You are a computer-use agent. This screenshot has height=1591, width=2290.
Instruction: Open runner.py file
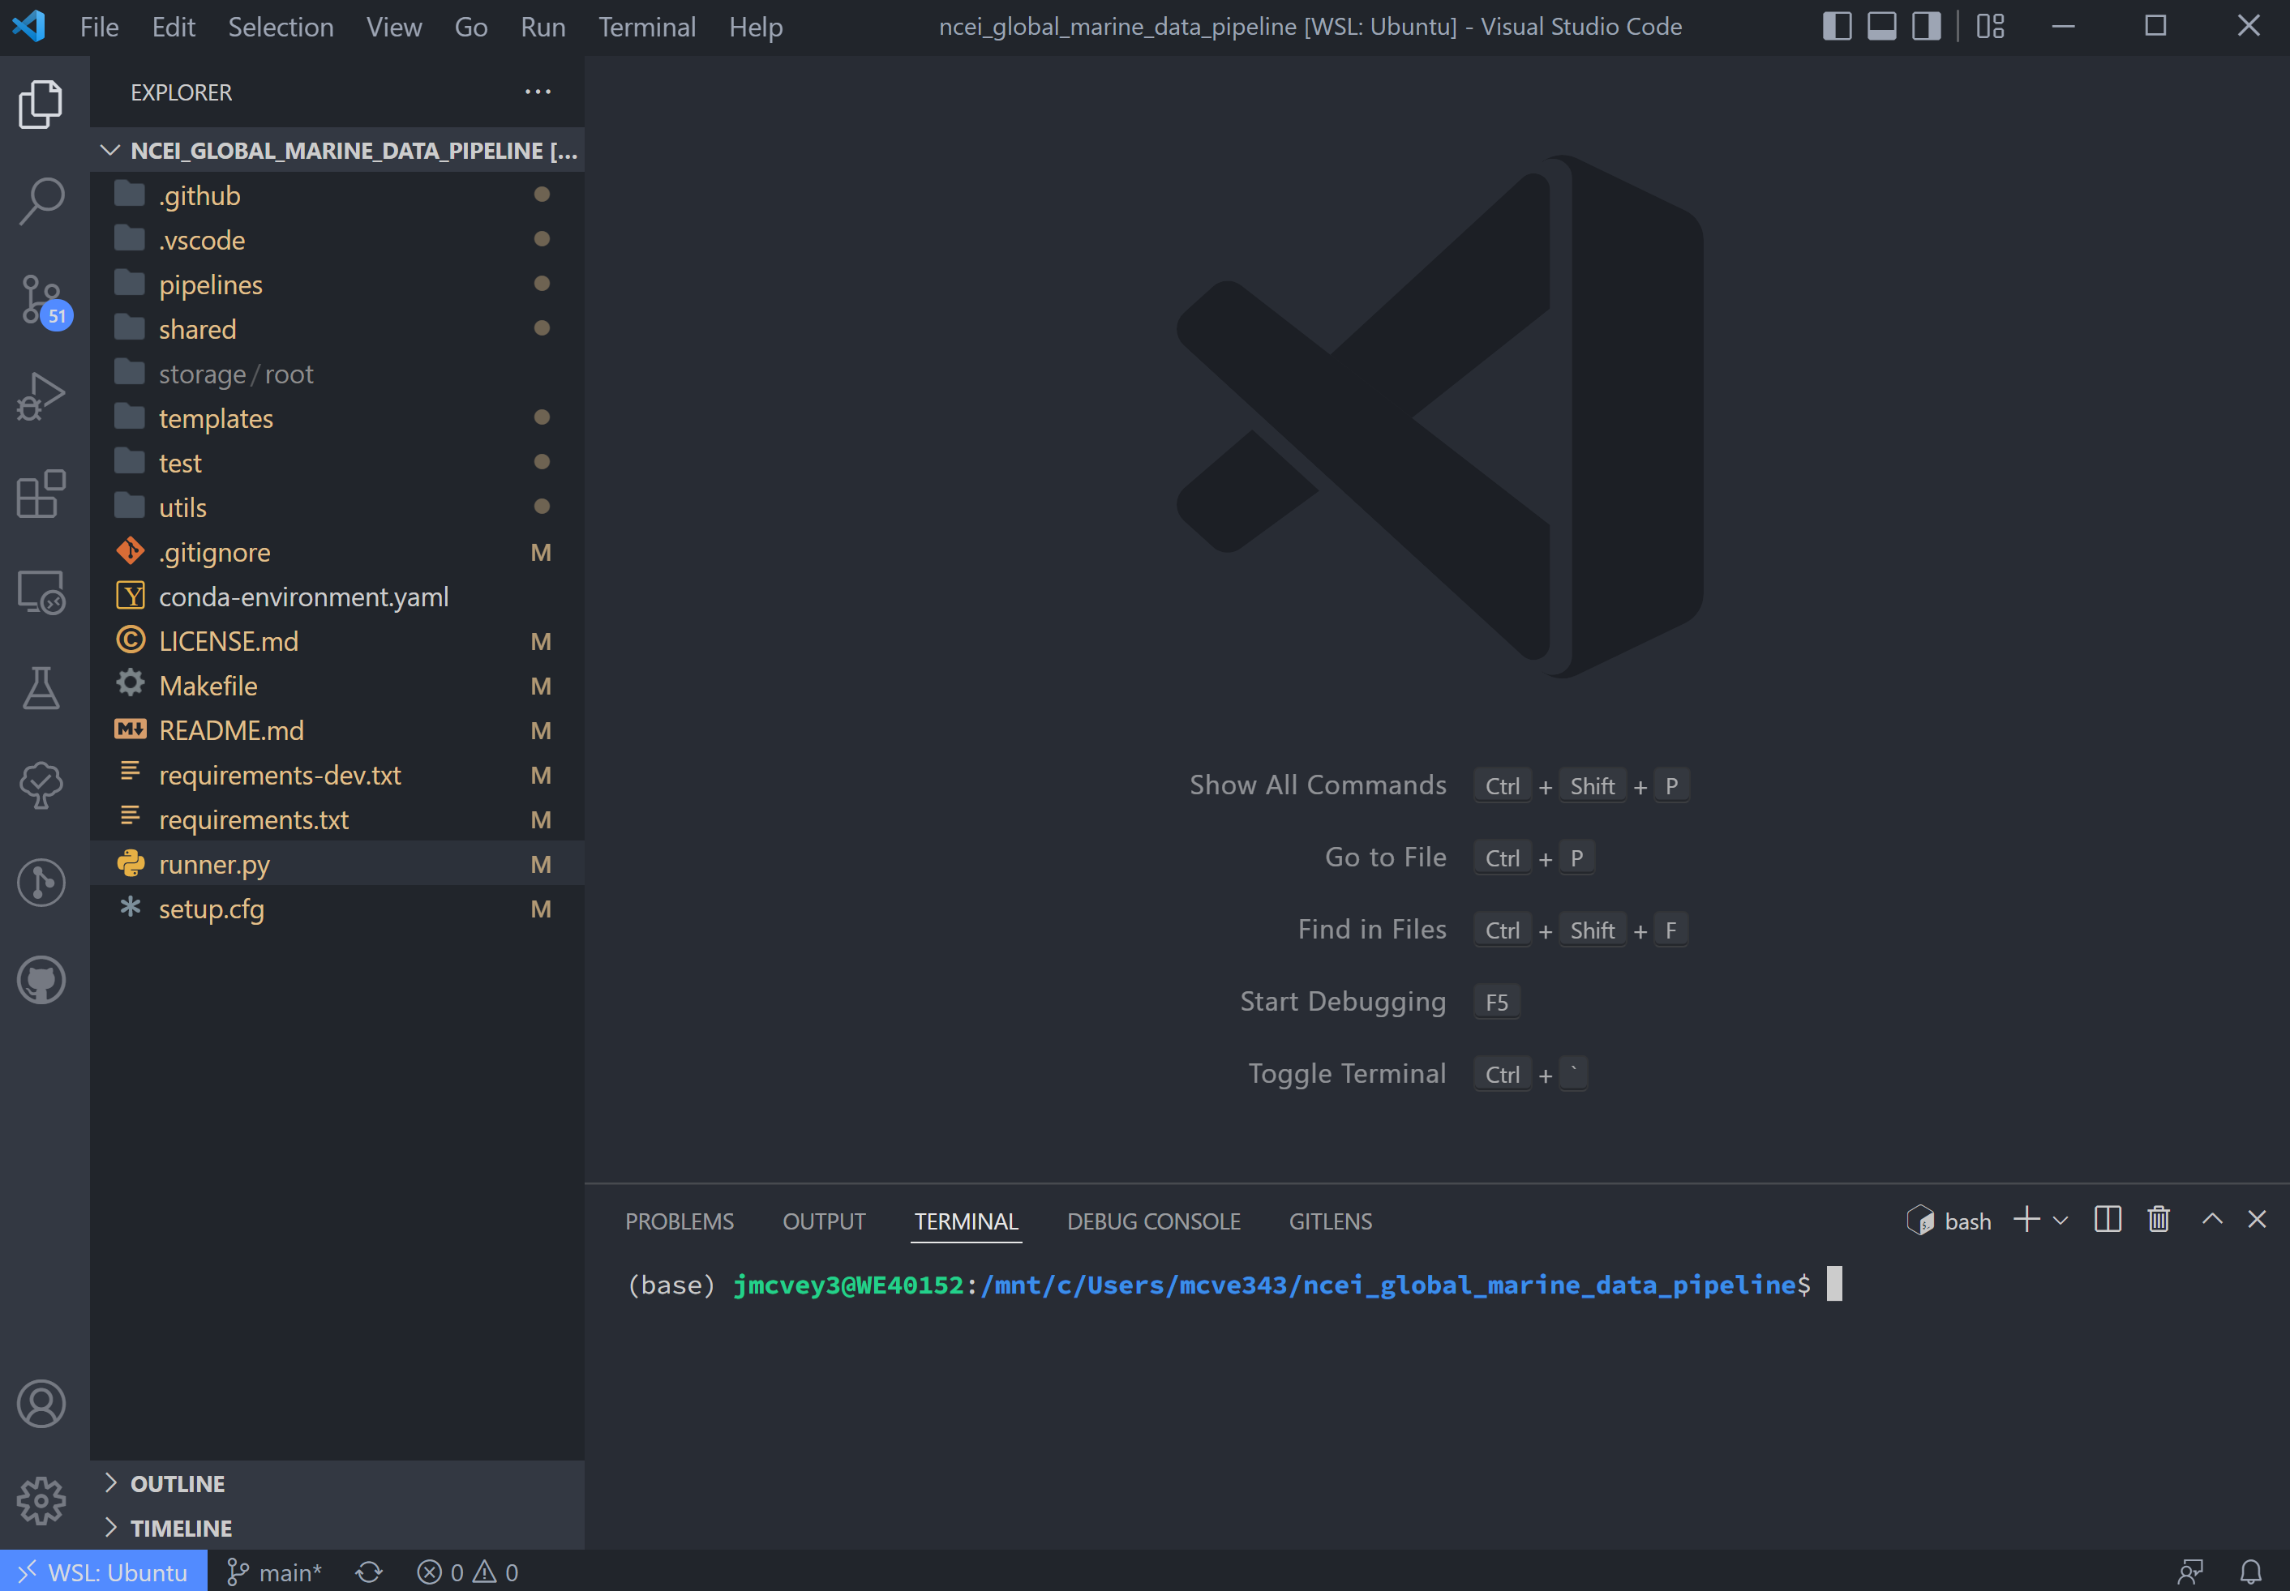tap(337, 864)
